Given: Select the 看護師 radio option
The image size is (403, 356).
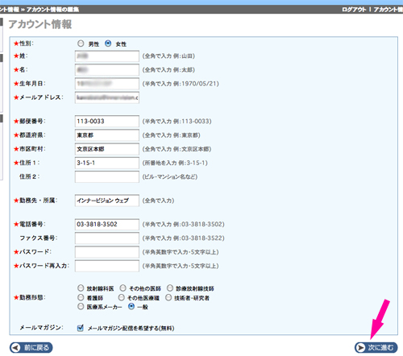Looking at the screenshot, I should click(81, 297).
